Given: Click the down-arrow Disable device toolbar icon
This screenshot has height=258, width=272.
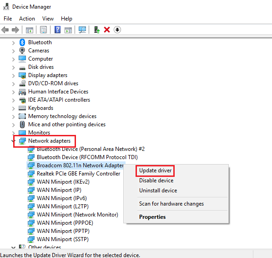Looking at the screenshot, I should click(x=117, y=30).
